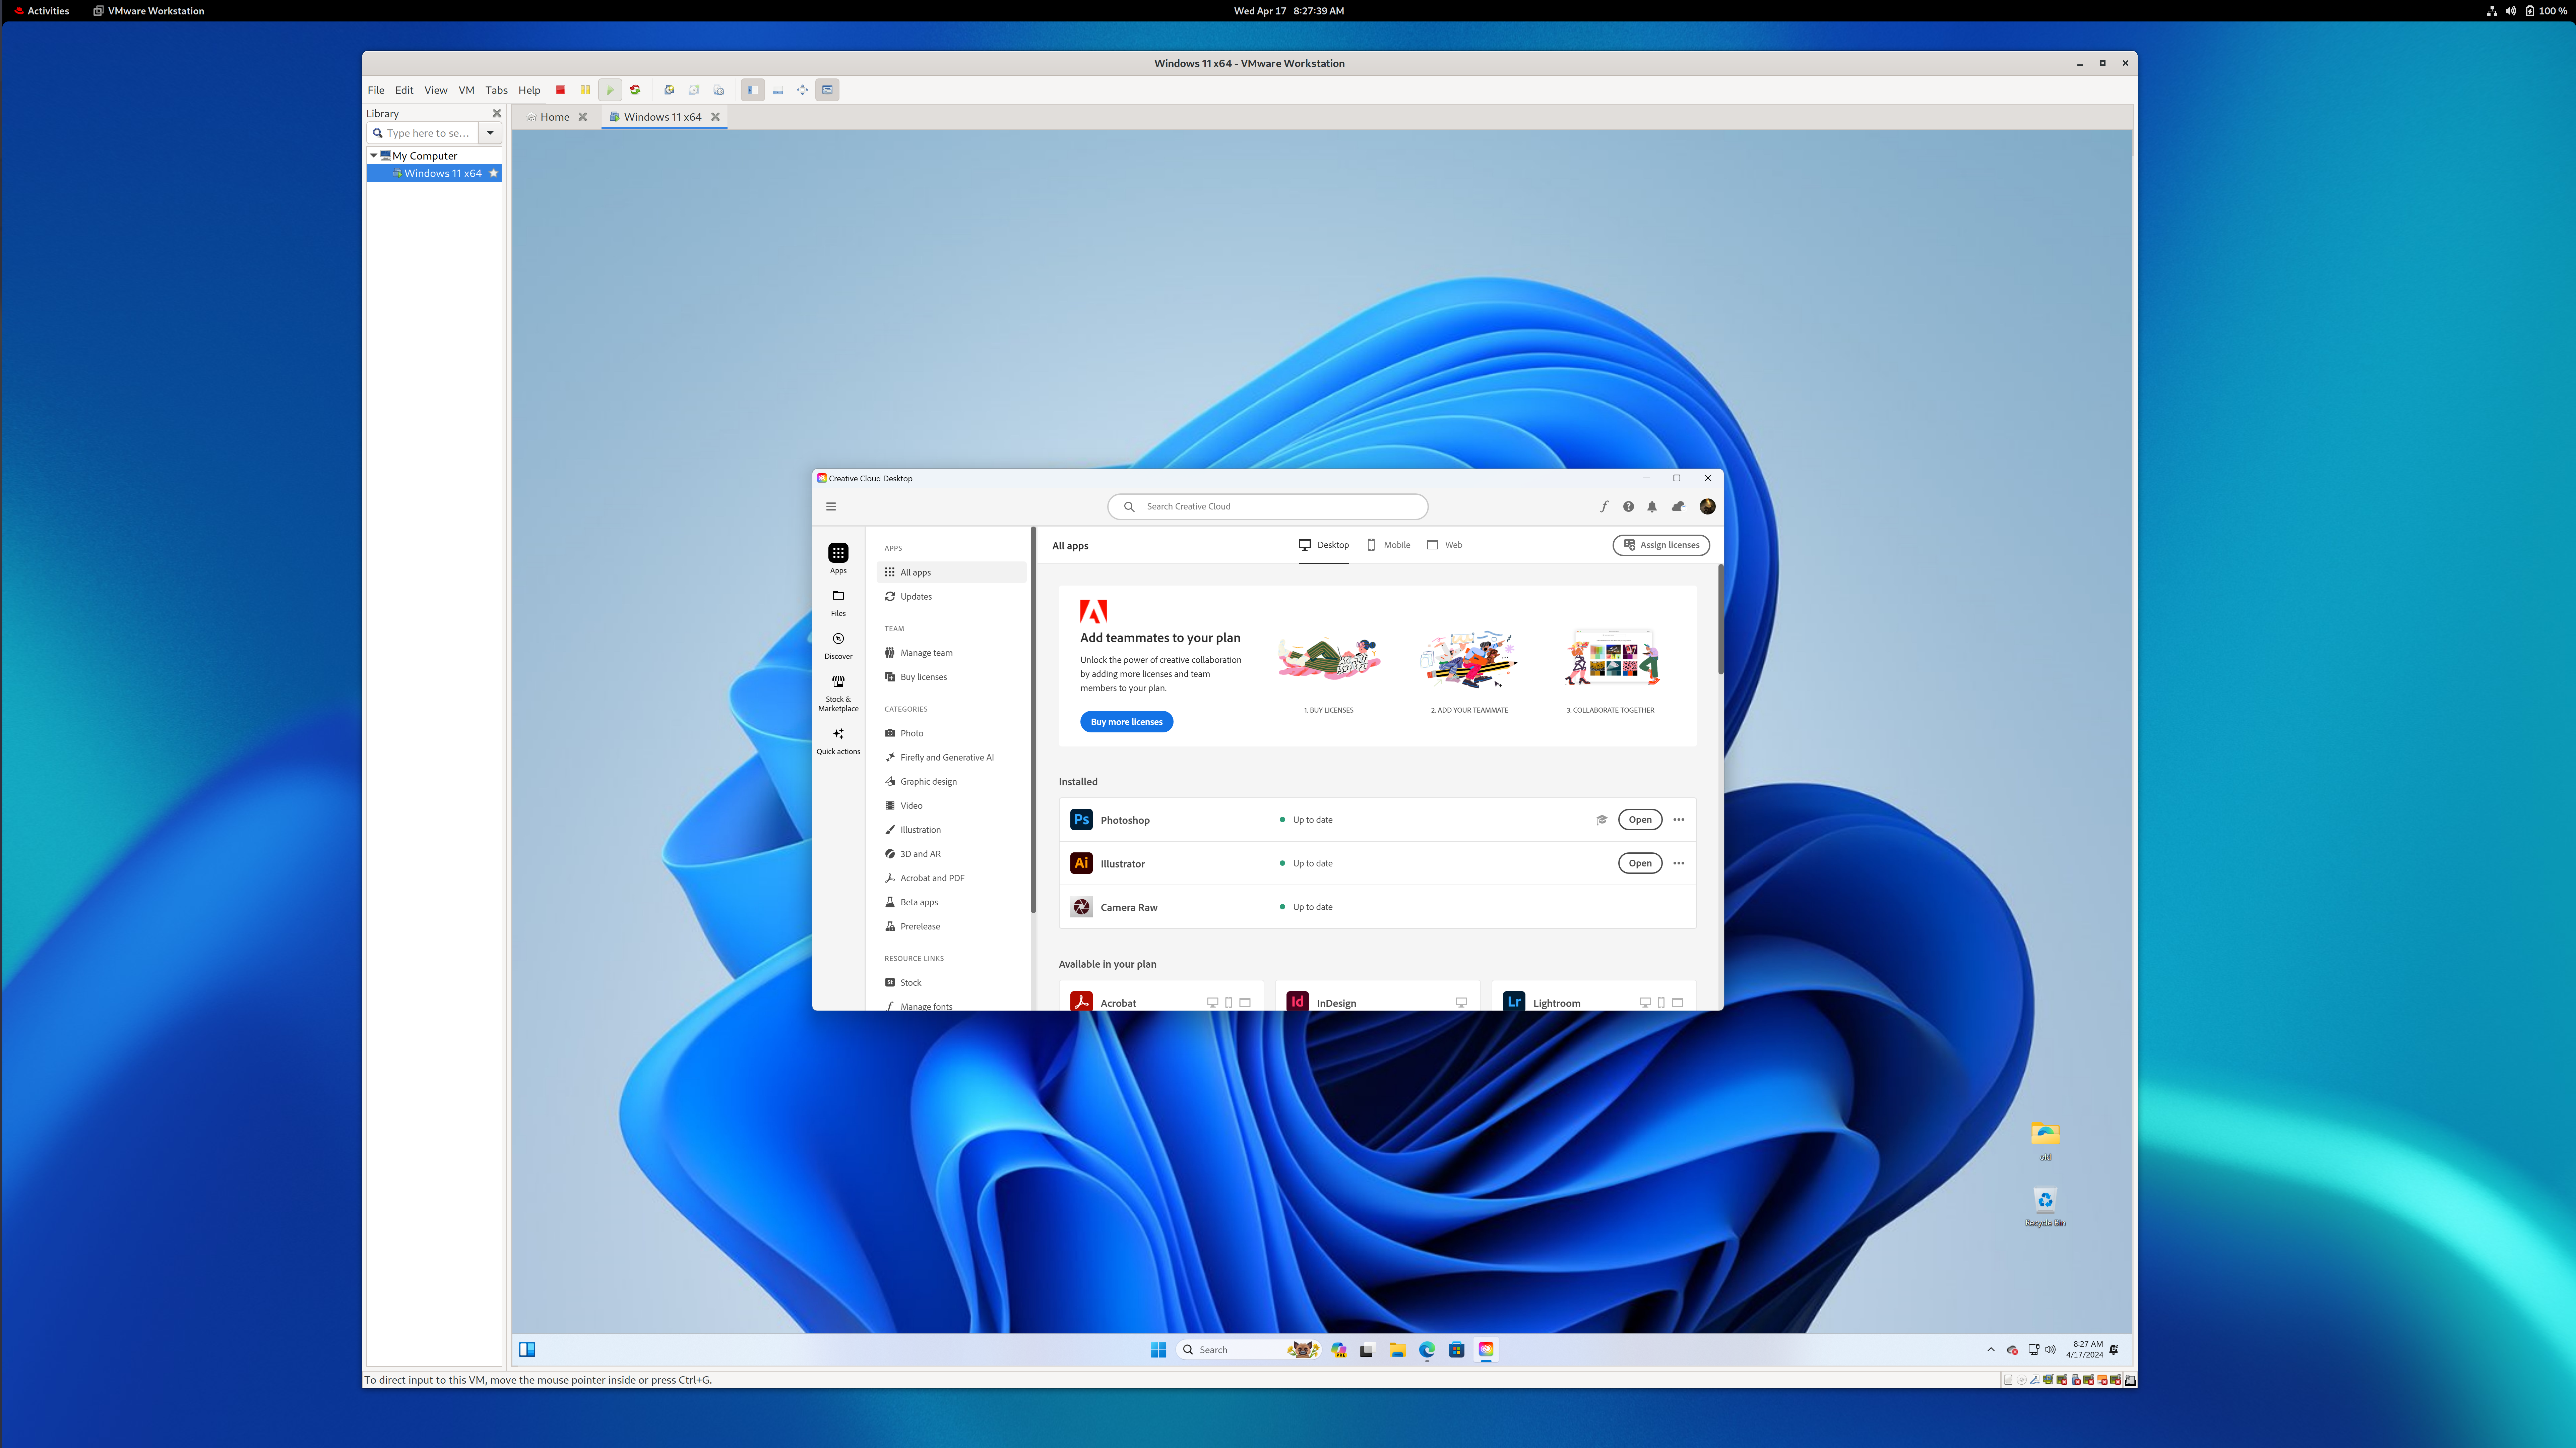
Task: Open the snapshot manager icon
Action: tap(719, 90)
